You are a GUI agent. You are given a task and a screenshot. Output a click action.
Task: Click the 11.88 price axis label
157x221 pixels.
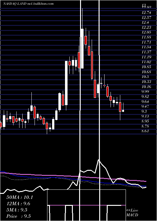146,37
